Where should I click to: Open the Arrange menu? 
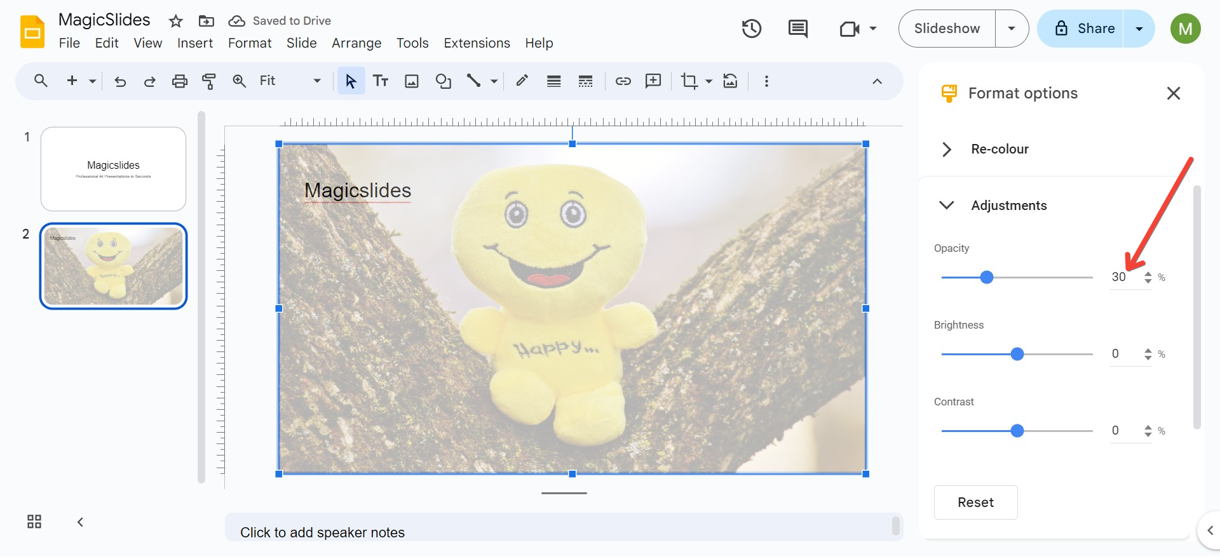click(x=356, y=43)
